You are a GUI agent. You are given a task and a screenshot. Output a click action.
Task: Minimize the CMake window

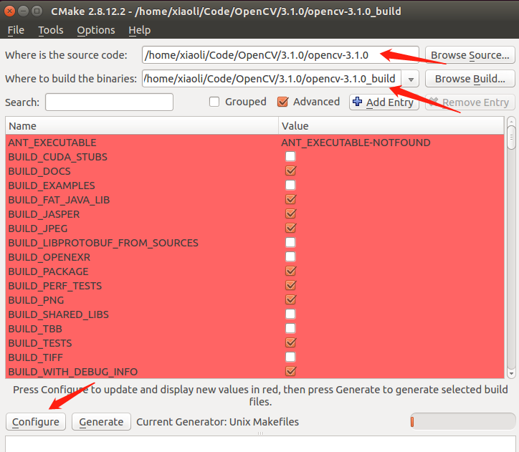[23, 11]
